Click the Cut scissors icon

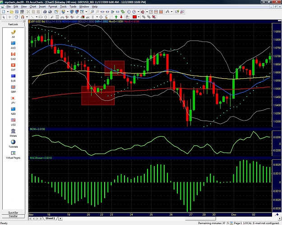(28, 12)
